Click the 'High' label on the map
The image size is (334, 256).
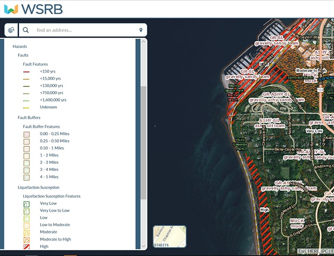click(x=264, y=210)
